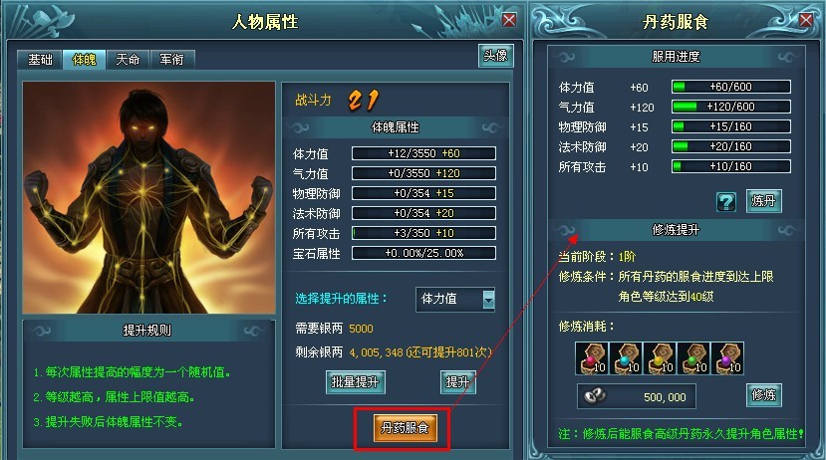The image size is (826, 460).
Task: Click the 气力值 +120/600 progress bar
Action: (x=730, y=107)
